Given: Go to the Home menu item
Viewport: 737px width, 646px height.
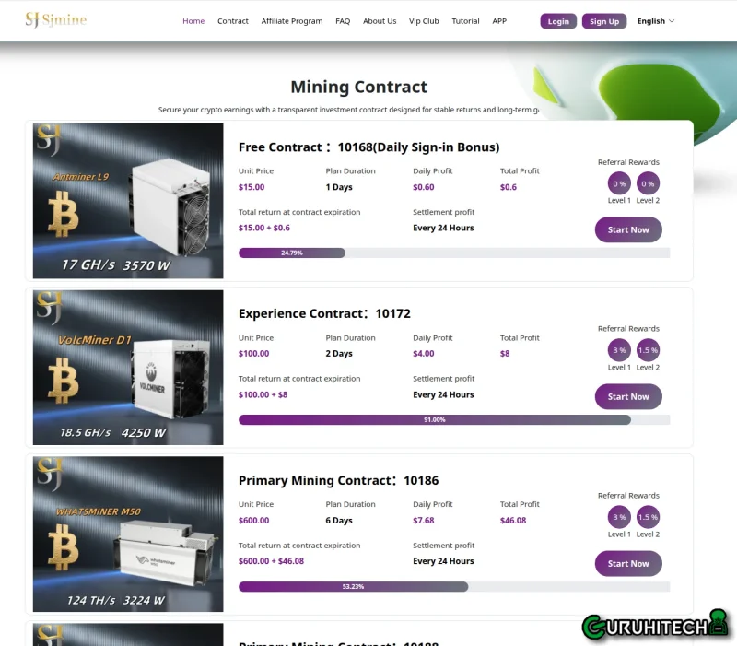Looking at the screenshot, I should point(193,21).
